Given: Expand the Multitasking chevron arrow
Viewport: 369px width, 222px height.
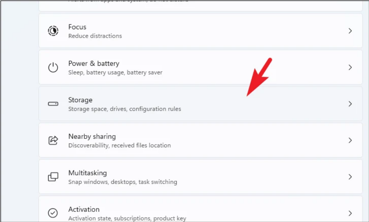Looking at the screenshot, I should pyautogui.click(x=350, y=177).
